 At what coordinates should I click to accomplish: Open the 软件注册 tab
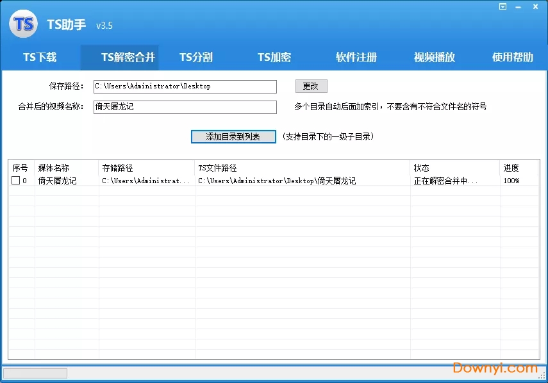pyautogui.click(x=356, y=57)
